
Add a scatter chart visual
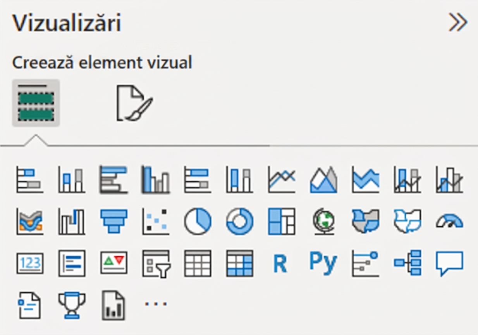tap(155, 221)
